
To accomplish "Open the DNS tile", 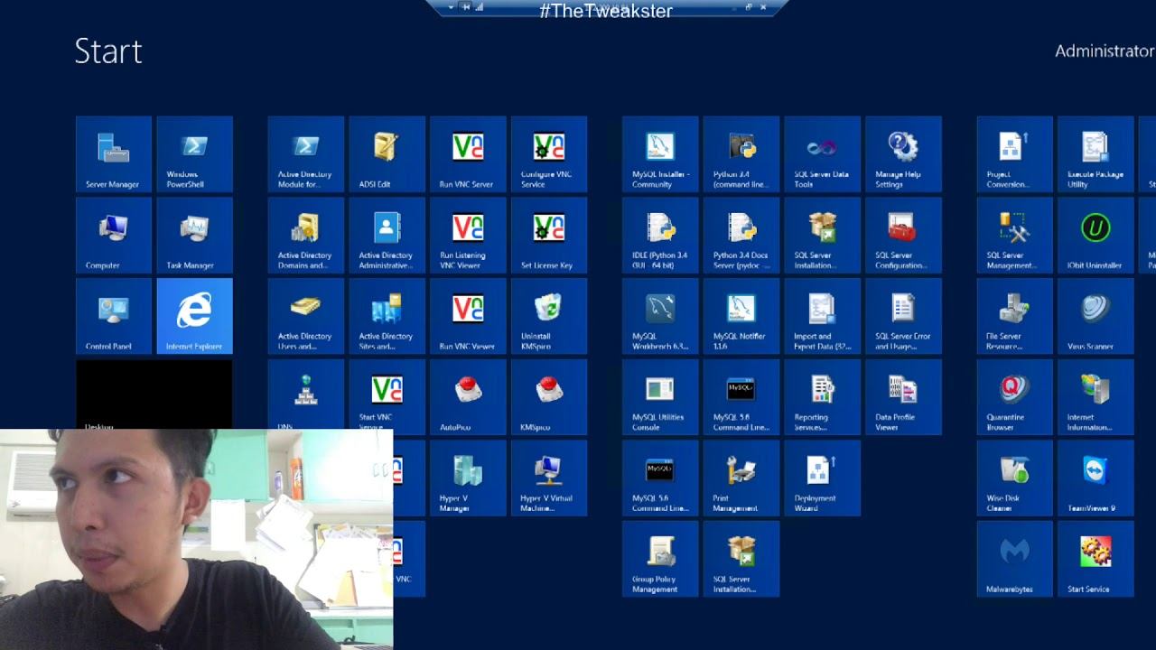I will click(x=306, y=395).
